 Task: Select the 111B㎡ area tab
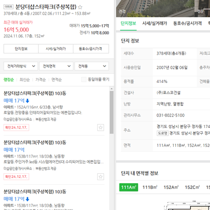[x=150, y=187]
